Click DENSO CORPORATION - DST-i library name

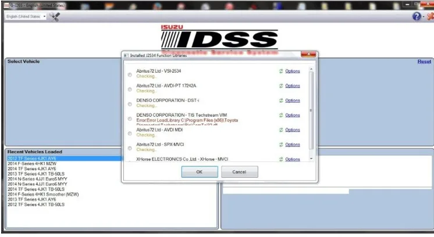pyautogui.click(x=168, y=100)
